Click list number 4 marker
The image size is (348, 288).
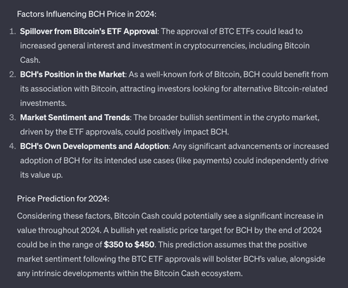pos(12,146)
